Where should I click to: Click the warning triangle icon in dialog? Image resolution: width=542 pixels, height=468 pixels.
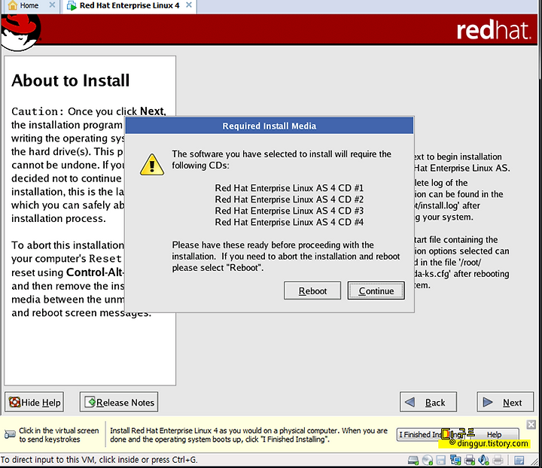pos(152,165)
